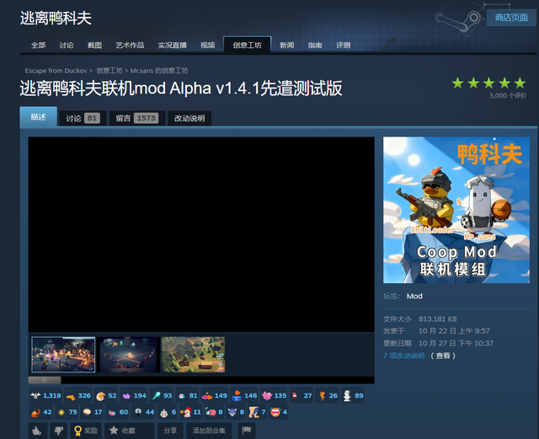Open the 改动说明 change notes tab
The width and height of the screenshot is (539, 439).
pyautogui.click(x=189, y=118)
